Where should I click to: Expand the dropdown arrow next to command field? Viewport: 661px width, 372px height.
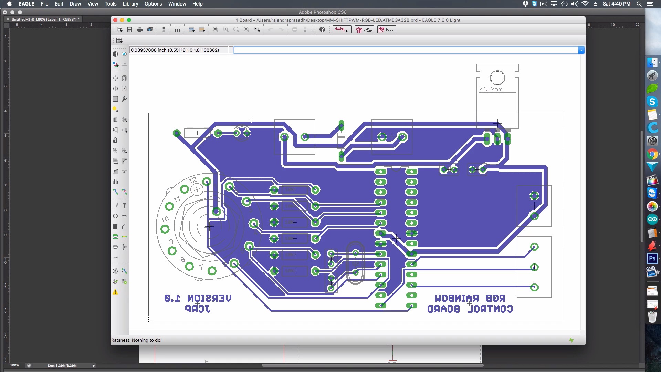tap(581, 50)
